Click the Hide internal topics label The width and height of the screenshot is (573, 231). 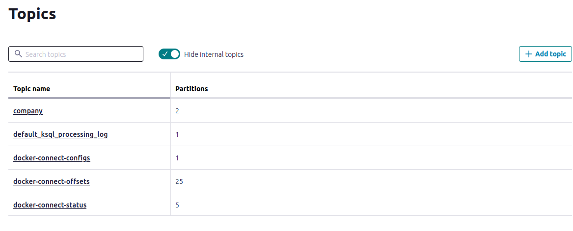[214, 54]
